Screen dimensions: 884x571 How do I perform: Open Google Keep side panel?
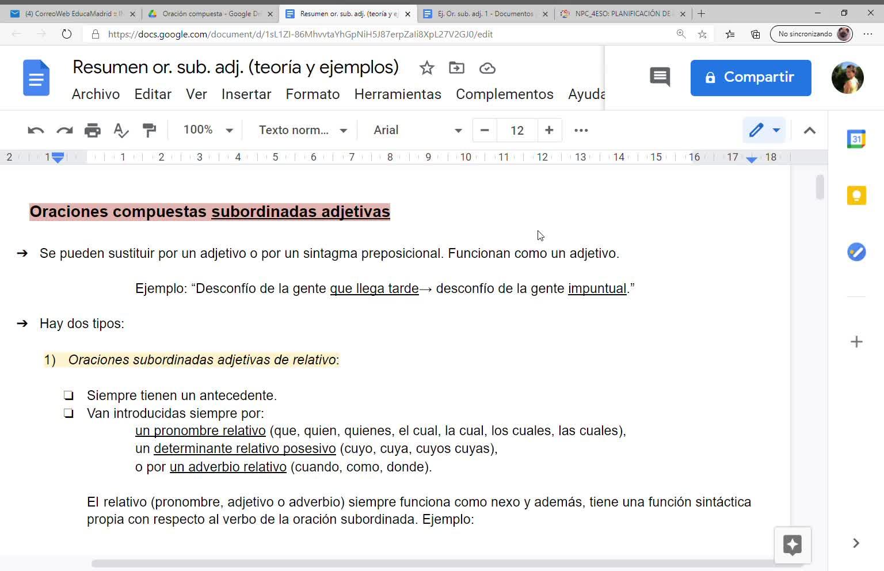[x=856, y=196]
